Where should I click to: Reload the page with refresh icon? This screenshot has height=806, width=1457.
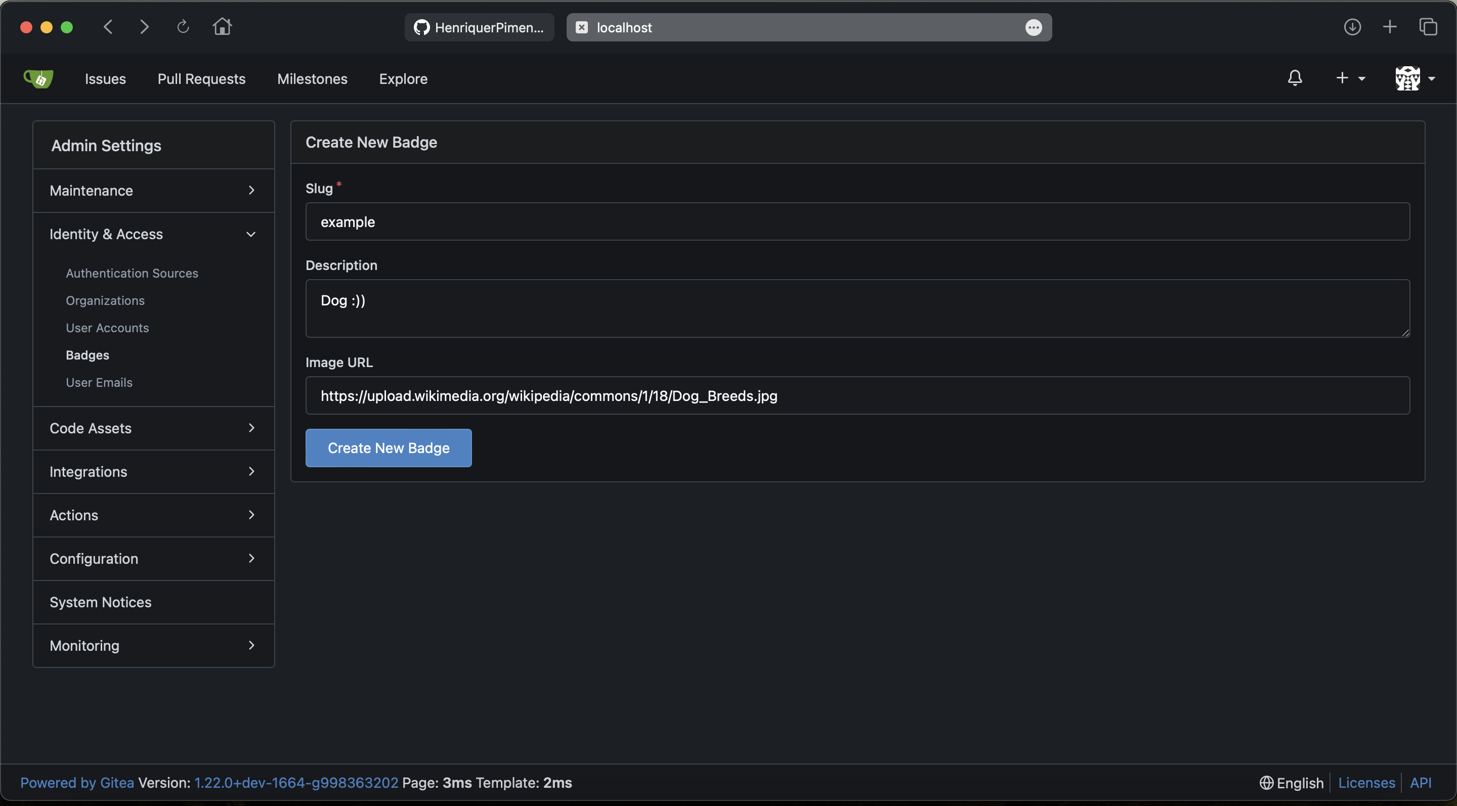pos(183,27)
